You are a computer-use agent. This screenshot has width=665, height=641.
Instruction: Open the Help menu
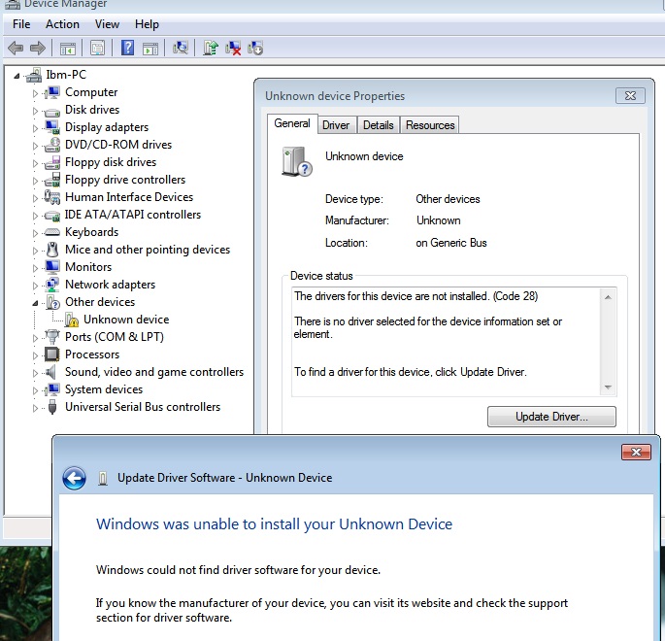coord(147,24)
